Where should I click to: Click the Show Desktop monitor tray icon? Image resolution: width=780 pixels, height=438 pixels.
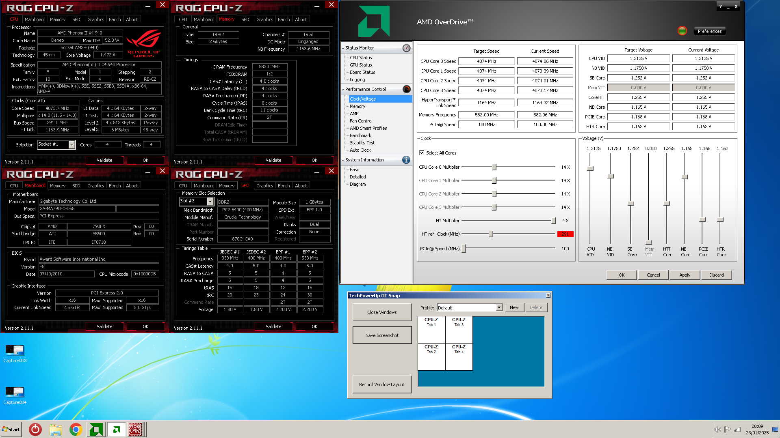775,429
